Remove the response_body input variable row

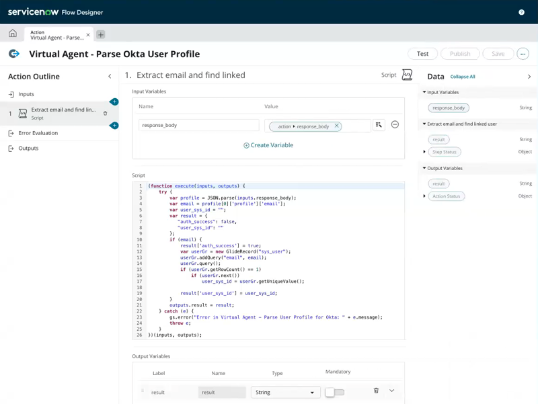coord(395,124)
